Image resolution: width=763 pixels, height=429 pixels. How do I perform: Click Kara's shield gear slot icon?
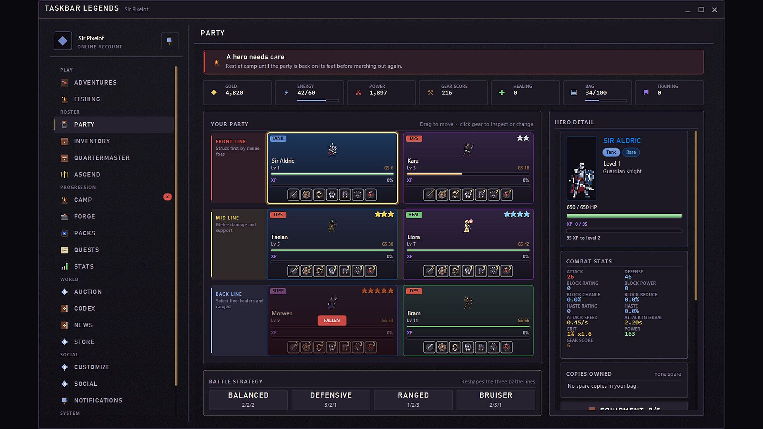[442, 195]
